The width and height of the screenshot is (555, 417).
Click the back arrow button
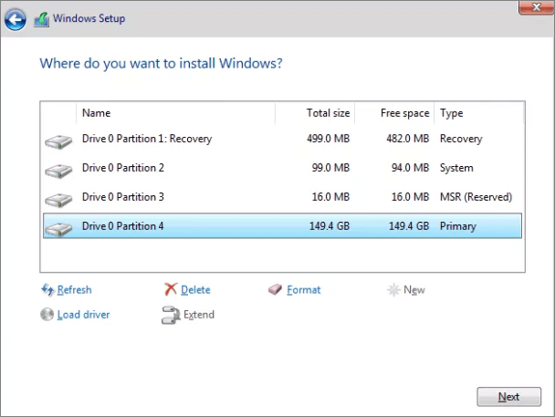click(x=16, y=18)
